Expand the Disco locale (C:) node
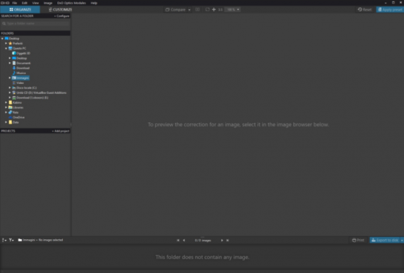 point(10,88)
